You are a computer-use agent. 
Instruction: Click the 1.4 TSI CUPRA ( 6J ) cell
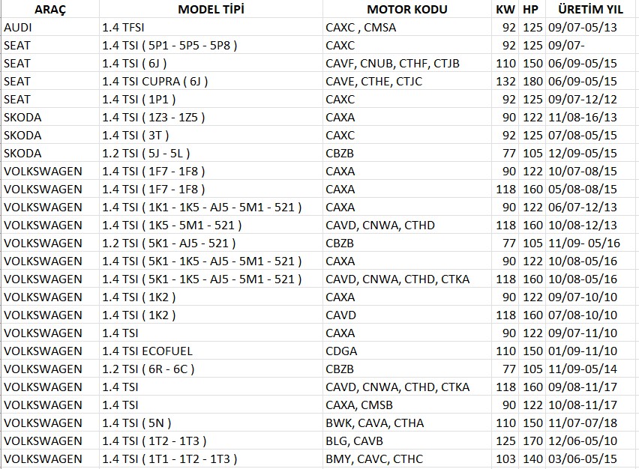(x=155, y=81)
